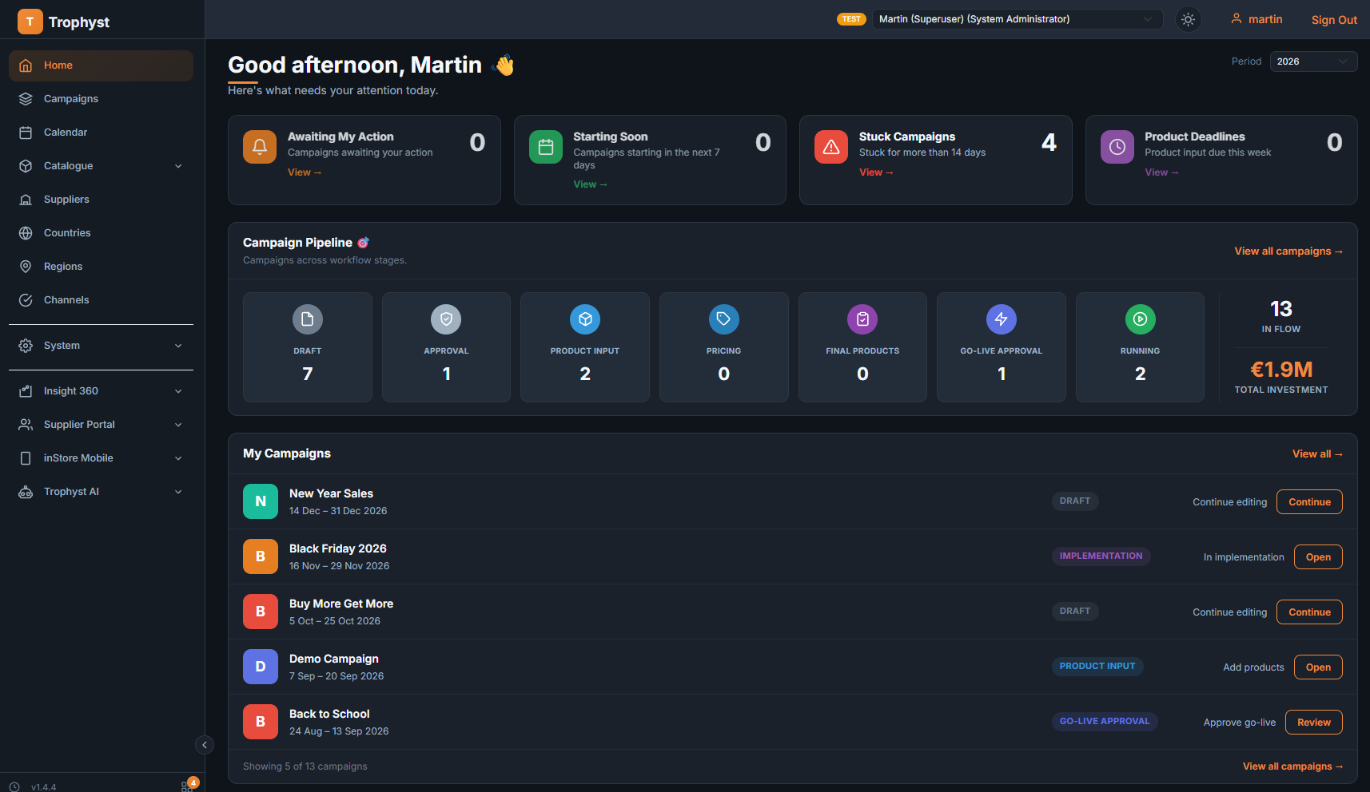The height and width of the screenshot is (792, 1370).
Task: Open the Suppliers page
Action: click(x=101, y=200)
